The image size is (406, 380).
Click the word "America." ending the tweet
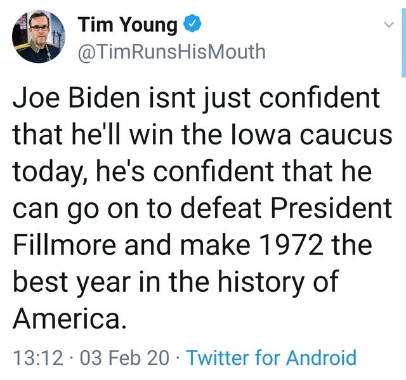(70, 318)
